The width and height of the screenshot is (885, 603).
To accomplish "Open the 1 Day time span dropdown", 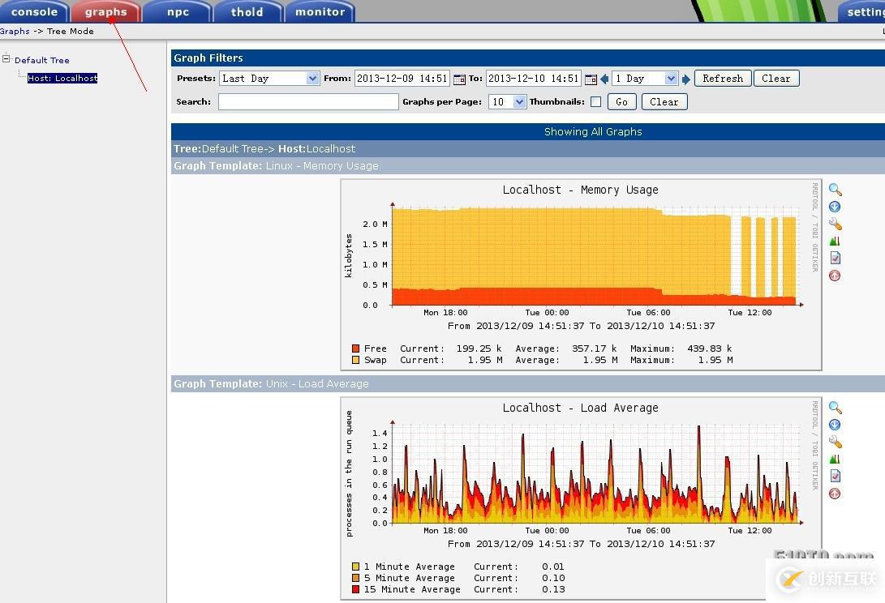I will 645,78.
